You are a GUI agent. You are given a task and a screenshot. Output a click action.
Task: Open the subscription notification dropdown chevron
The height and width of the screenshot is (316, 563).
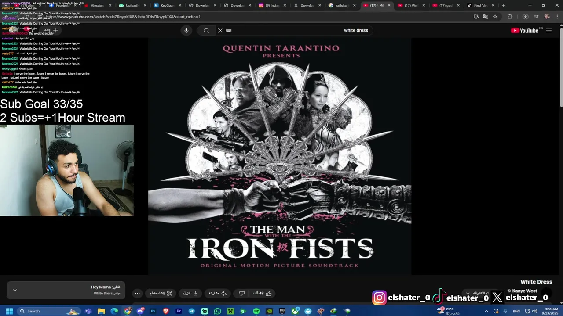(468, 293)
